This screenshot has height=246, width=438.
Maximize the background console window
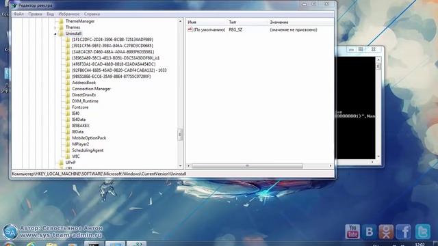[361, 49]
